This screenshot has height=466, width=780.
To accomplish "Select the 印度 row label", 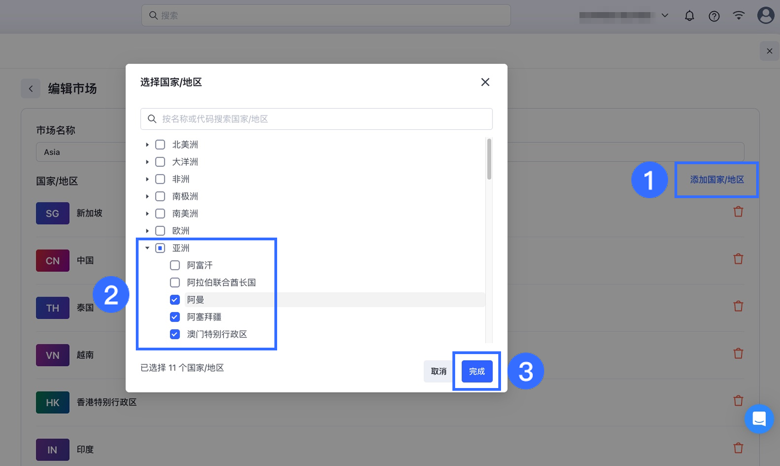I will [x=85, y=449].
